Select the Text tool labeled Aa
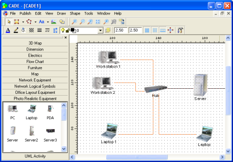This screenshot has height=162, width=233. 42,22
